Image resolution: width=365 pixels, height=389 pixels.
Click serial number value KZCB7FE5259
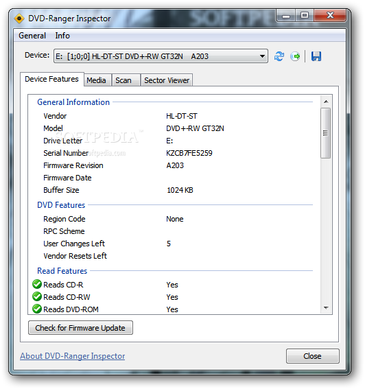click(x=189, y=153)
